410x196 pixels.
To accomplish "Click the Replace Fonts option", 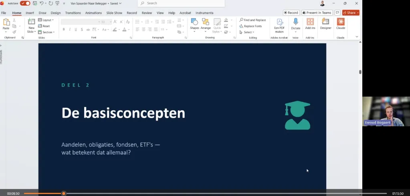I will click(250, 26).
